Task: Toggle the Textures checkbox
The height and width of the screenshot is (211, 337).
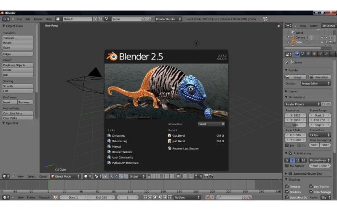Action: (x=287, y=186)
